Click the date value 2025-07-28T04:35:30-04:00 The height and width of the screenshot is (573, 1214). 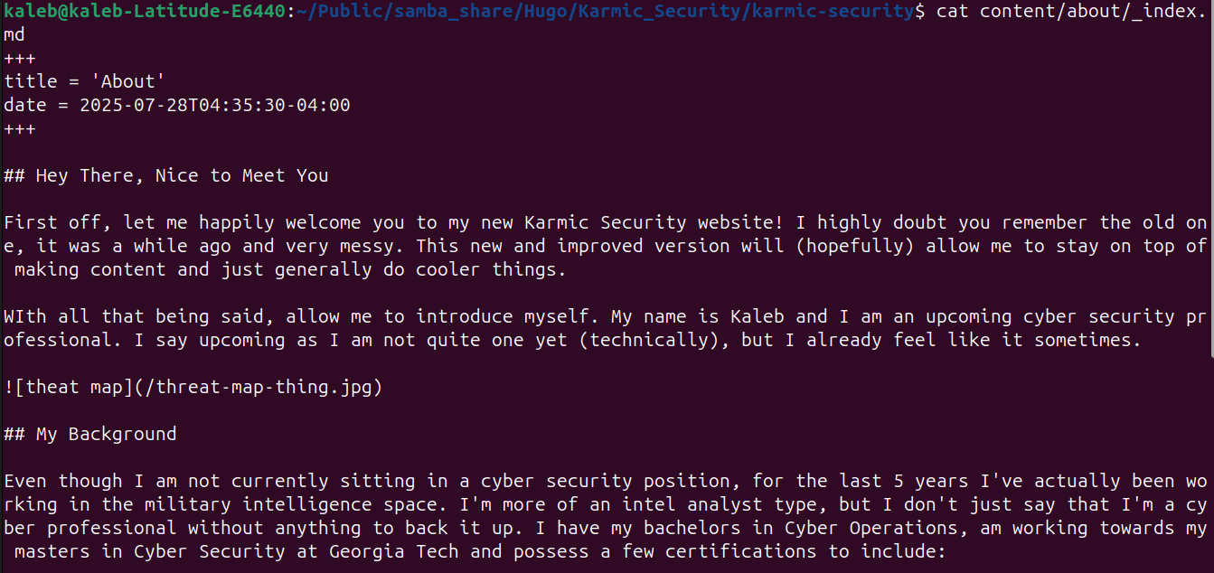click(215, 106)
